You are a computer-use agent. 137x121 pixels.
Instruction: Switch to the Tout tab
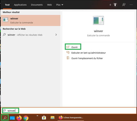click(x=7, y=5)
